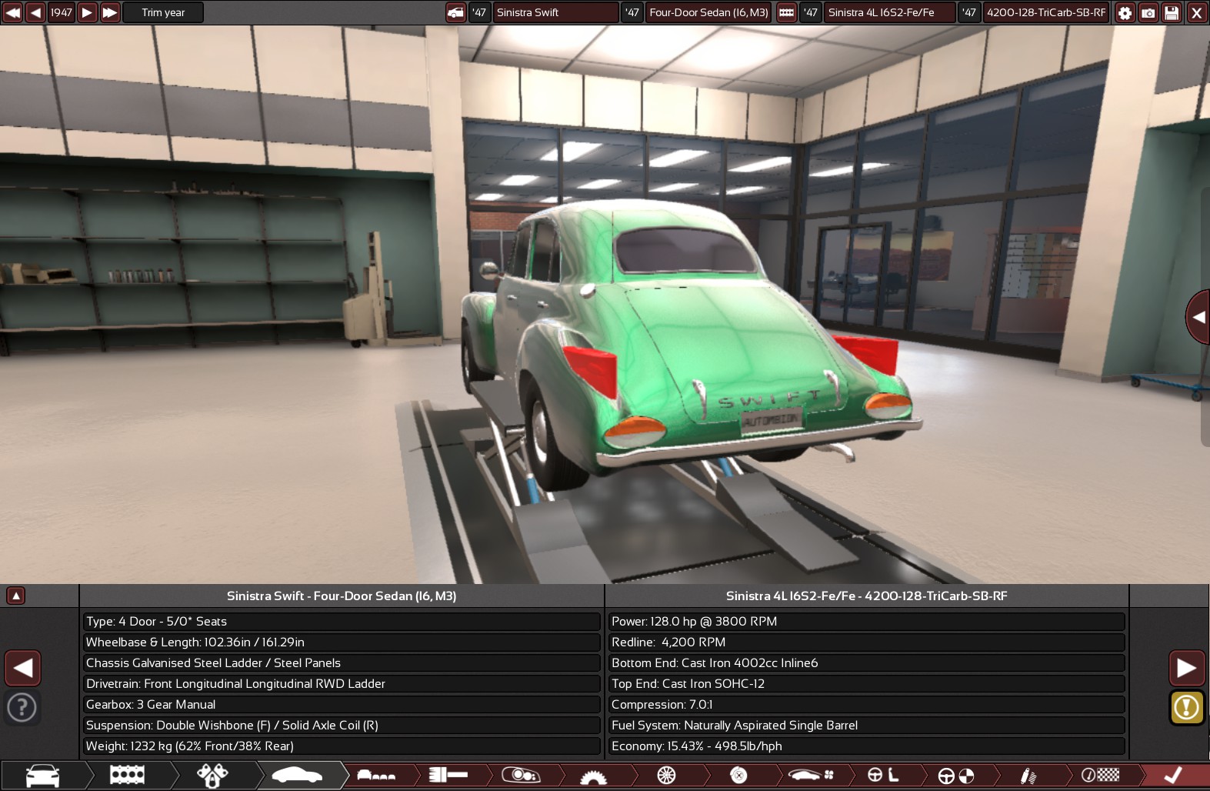1210x791 pixels.
Task: Open the suspension spring tab
Action: pos(1028,775)
